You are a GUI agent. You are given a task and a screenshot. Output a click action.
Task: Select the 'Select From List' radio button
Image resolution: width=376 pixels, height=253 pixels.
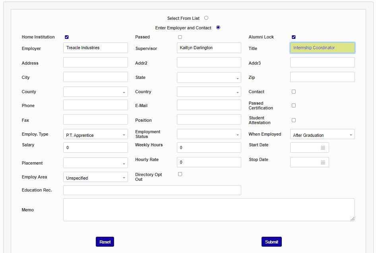click(x=206, y=18)
